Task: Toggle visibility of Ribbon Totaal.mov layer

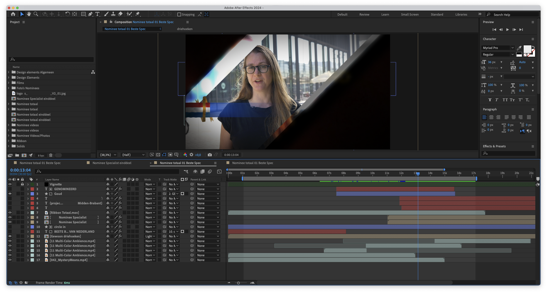Action: pos(10,213)
